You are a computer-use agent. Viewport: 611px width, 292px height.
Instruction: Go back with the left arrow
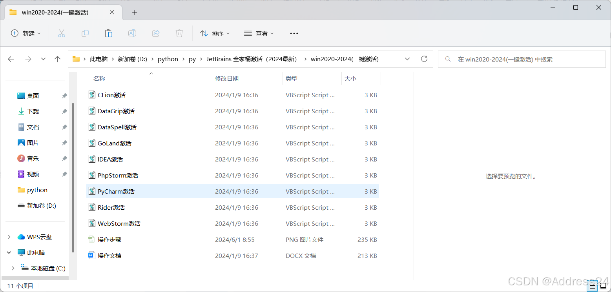pos(11,59)
